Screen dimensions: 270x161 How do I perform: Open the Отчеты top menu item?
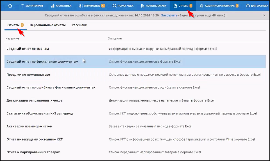[x=183, y=6]
